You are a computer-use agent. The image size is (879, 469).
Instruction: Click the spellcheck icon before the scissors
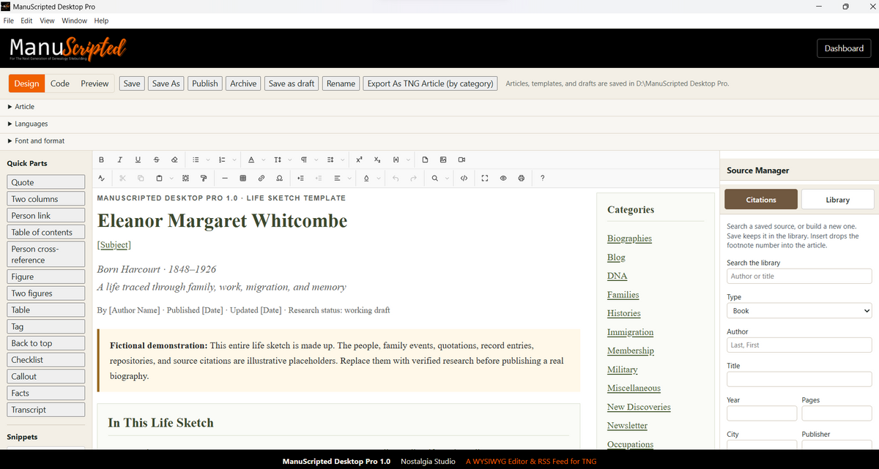click(x=101, y=178)
